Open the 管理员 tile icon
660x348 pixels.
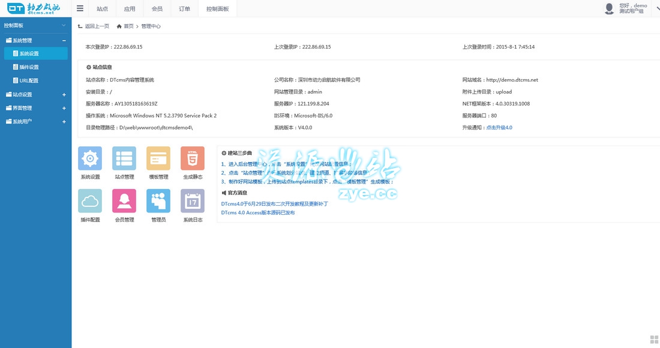158,201
